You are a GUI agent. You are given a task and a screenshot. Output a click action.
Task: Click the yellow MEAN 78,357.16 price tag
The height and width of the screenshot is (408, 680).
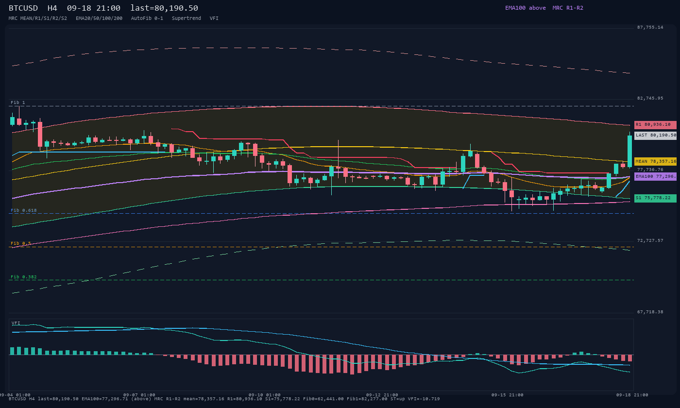pos(655,161)
